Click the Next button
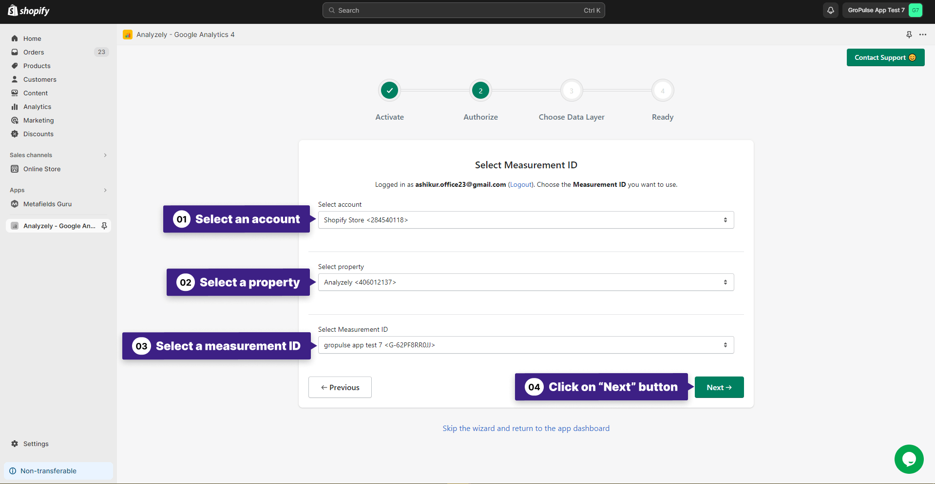 click(719, 387)
